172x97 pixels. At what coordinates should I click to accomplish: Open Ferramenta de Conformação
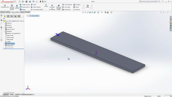tap(52, 7)
